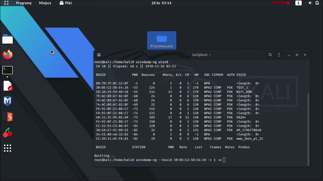Image resolution: width=323 pixels, height=181 pixels.
Task: Click the terminal vertical scrollbar
Action: coord(308,129)
